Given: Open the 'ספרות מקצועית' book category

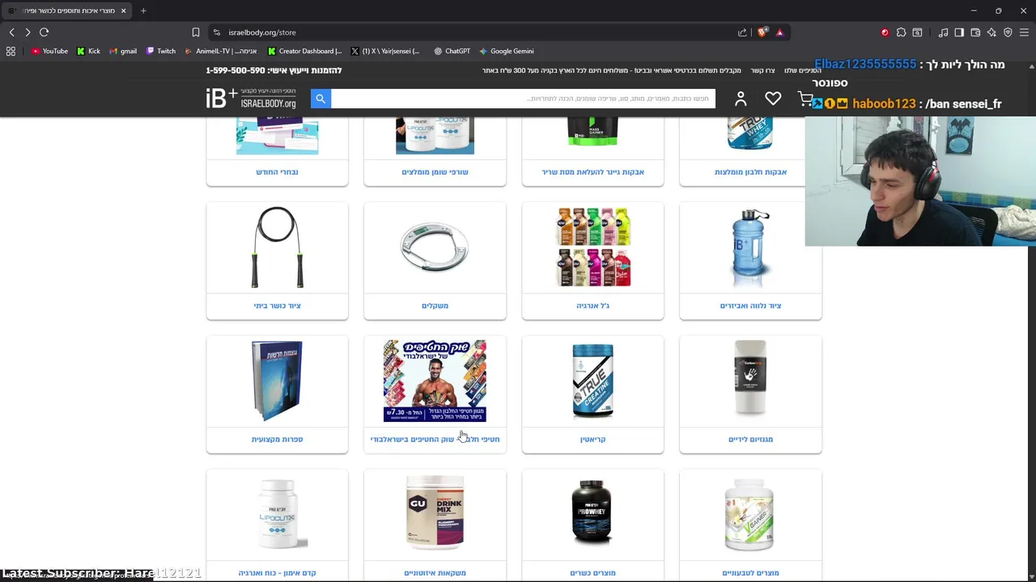Looking at the screenshot, I should coord(277,439).
